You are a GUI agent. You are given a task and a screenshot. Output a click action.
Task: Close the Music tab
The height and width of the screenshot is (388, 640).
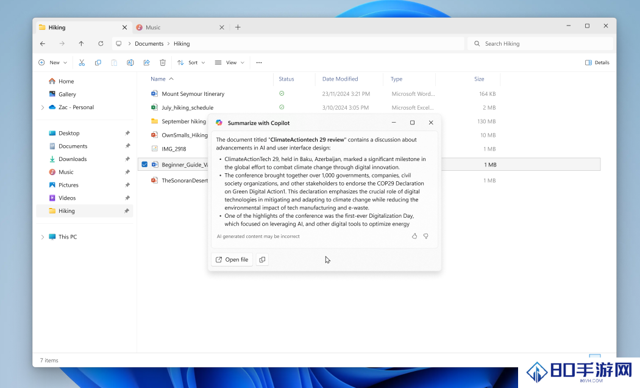[x=222, y=27]
